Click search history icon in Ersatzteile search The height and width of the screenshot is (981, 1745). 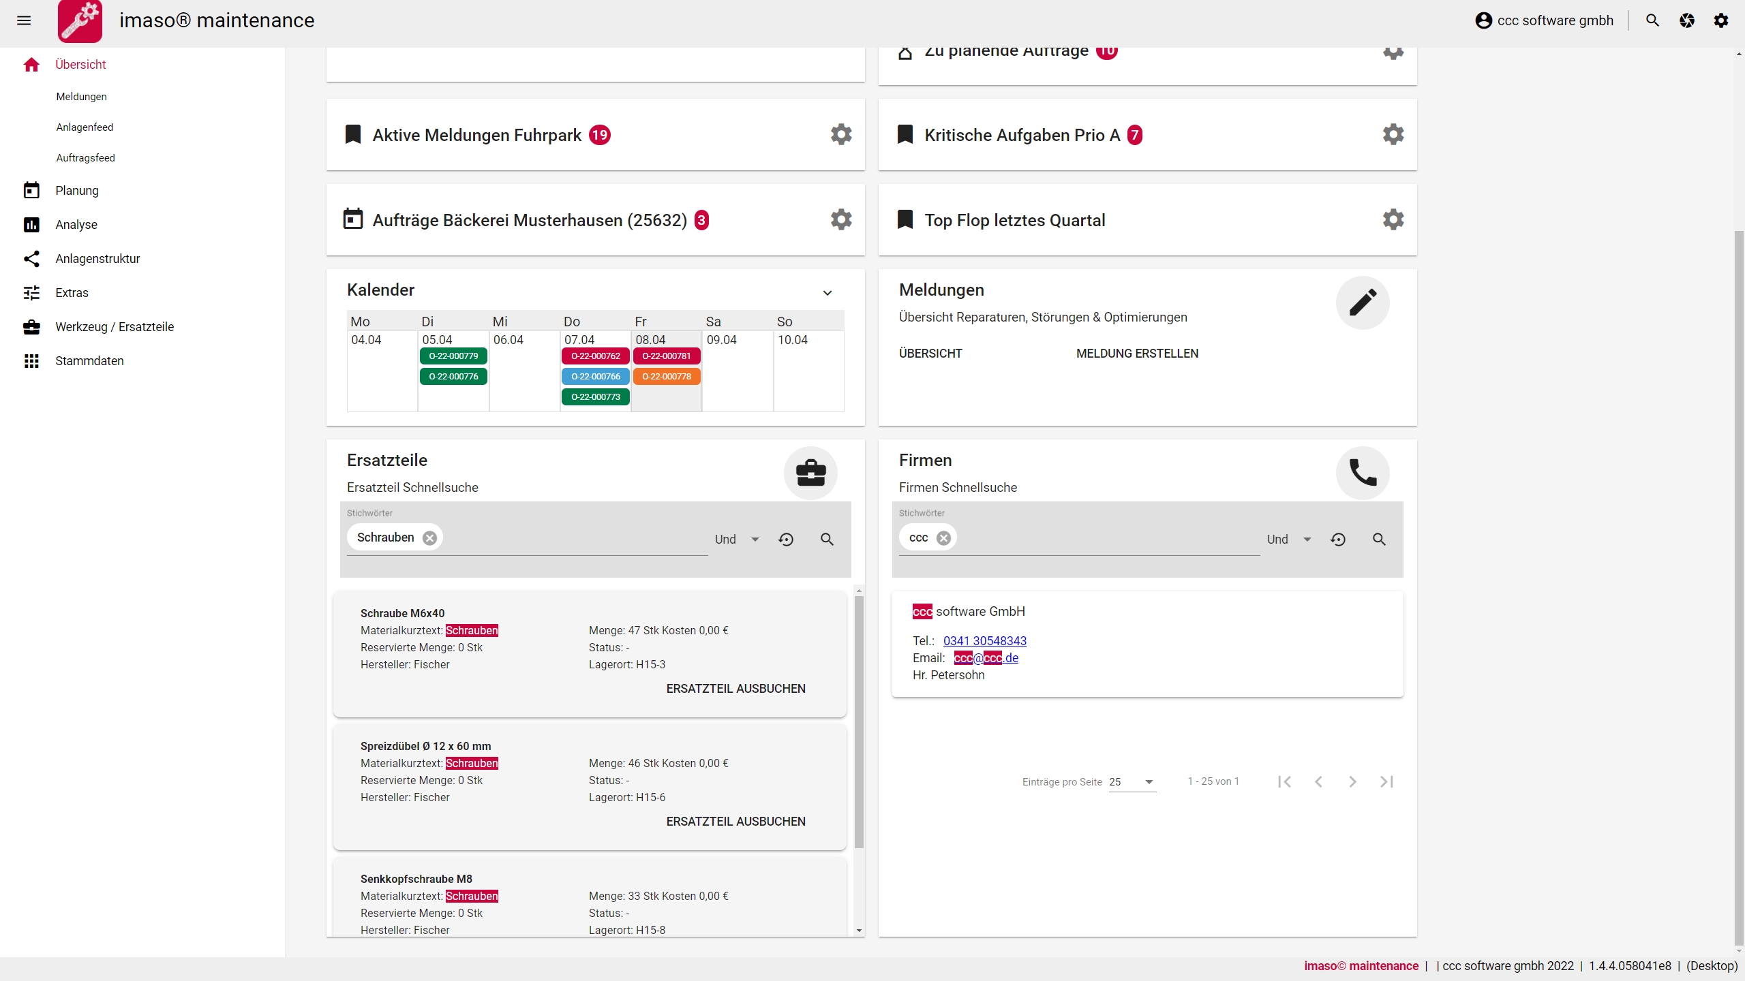pos(786,540)
